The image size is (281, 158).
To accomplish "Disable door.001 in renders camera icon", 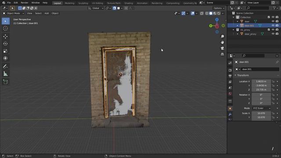I will tap(277, 25).
